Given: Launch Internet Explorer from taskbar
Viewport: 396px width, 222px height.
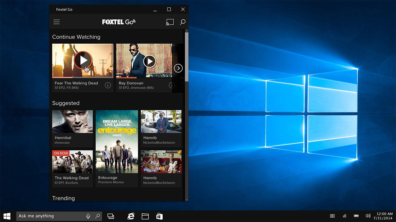Looking at the screenshot, I should pyautogui.click(x=131, y=216).
